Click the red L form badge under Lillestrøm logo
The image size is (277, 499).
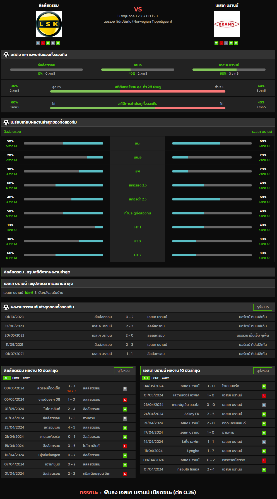[43, 43]
